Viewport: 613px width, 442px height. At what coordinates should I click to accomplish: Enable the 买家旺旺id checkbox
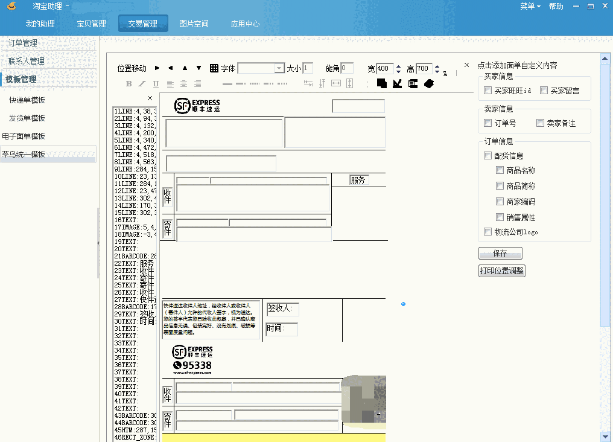[x=488, y=89]
